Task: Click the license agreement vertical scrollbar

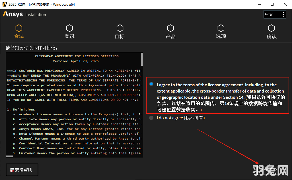Action: [x=142, y=59]
